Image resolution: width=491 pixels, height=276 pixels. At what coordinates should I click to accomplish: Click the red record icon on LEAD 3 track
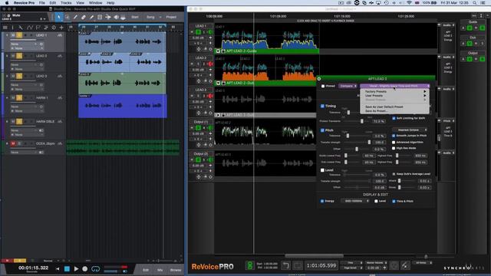point(210,96)
